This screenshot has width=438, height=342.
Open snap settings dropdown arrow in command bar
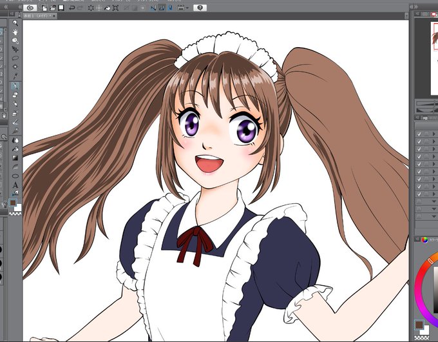coord(187,8)
